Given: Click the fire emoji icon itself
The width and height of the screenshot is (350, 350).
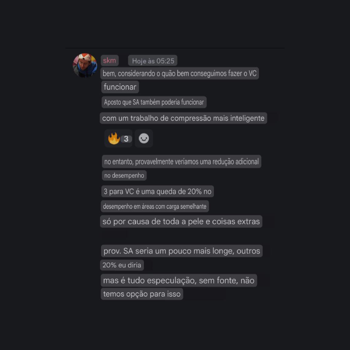Looking at the screenshot, I should pyautogui.click(x=114, y=138).
